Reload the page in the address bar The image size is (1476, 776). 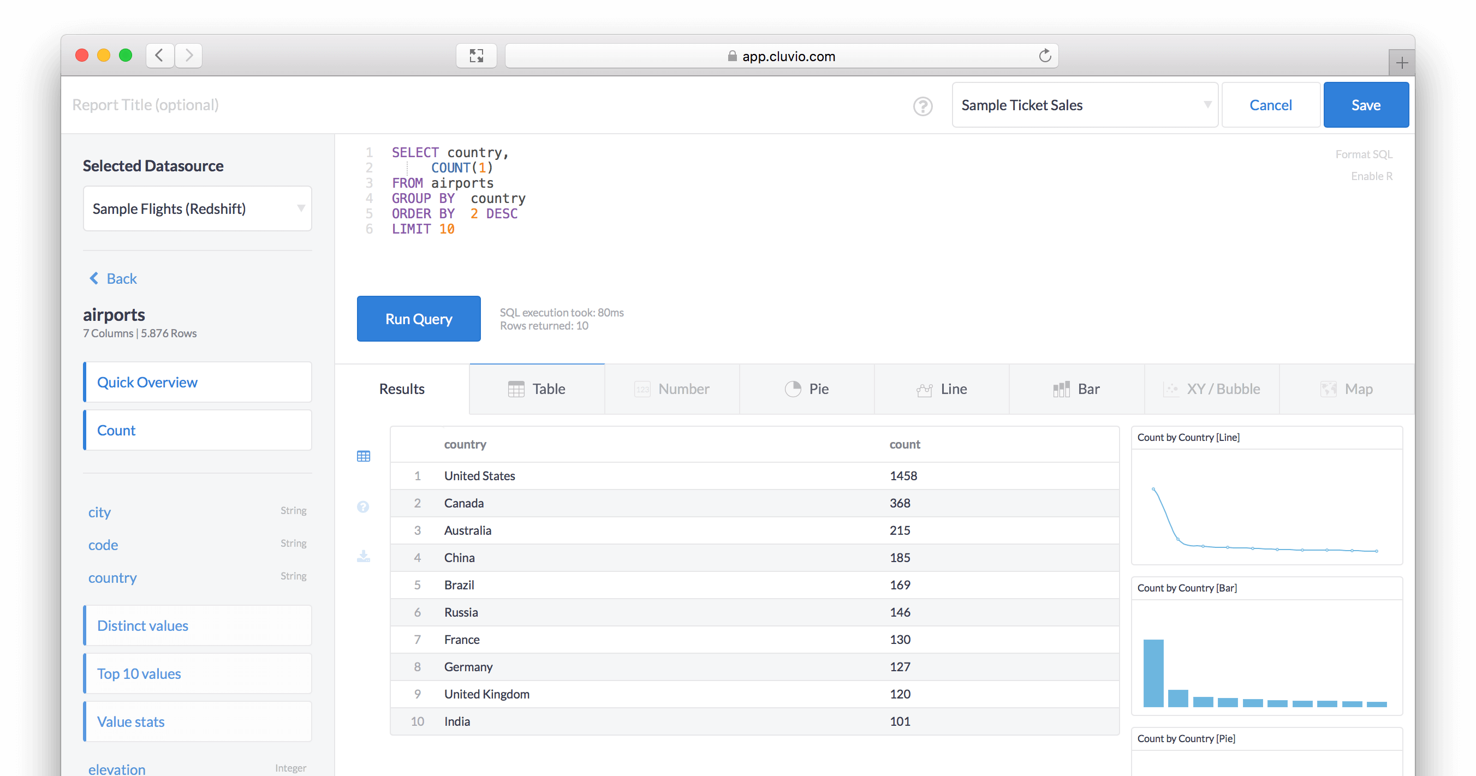pos(1045,56)
